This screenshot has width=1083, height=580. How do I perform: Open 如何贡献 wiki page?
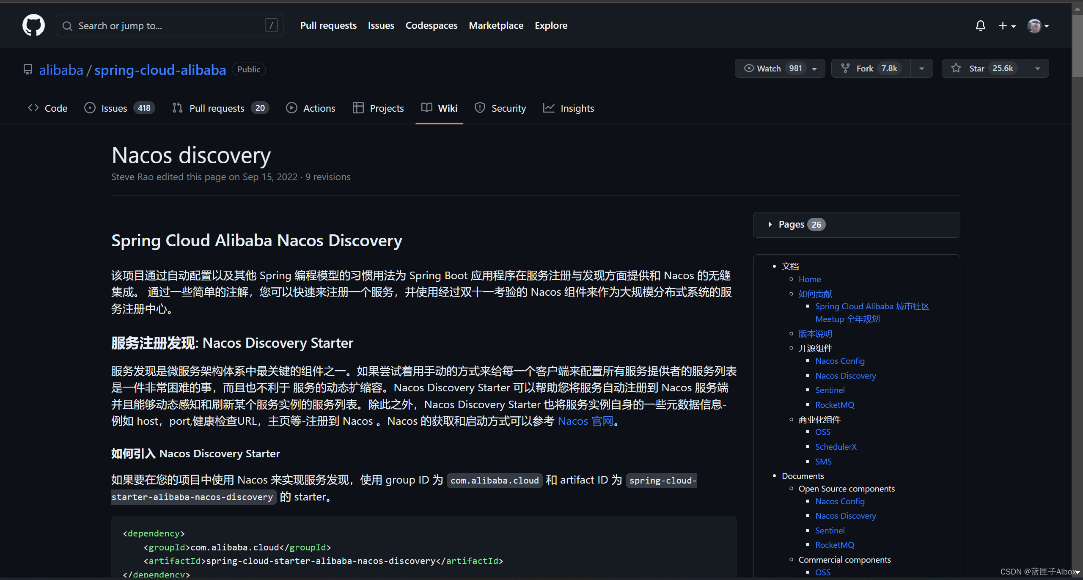coord(815,294)
